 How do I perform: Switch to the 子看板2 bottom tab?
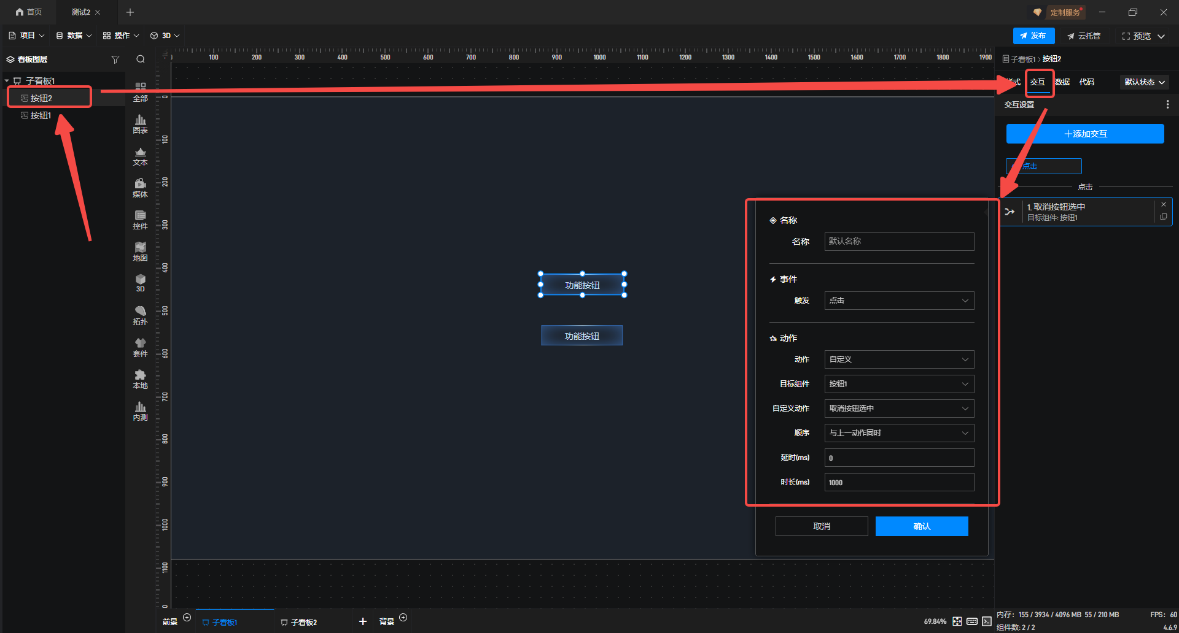(298, 622)
